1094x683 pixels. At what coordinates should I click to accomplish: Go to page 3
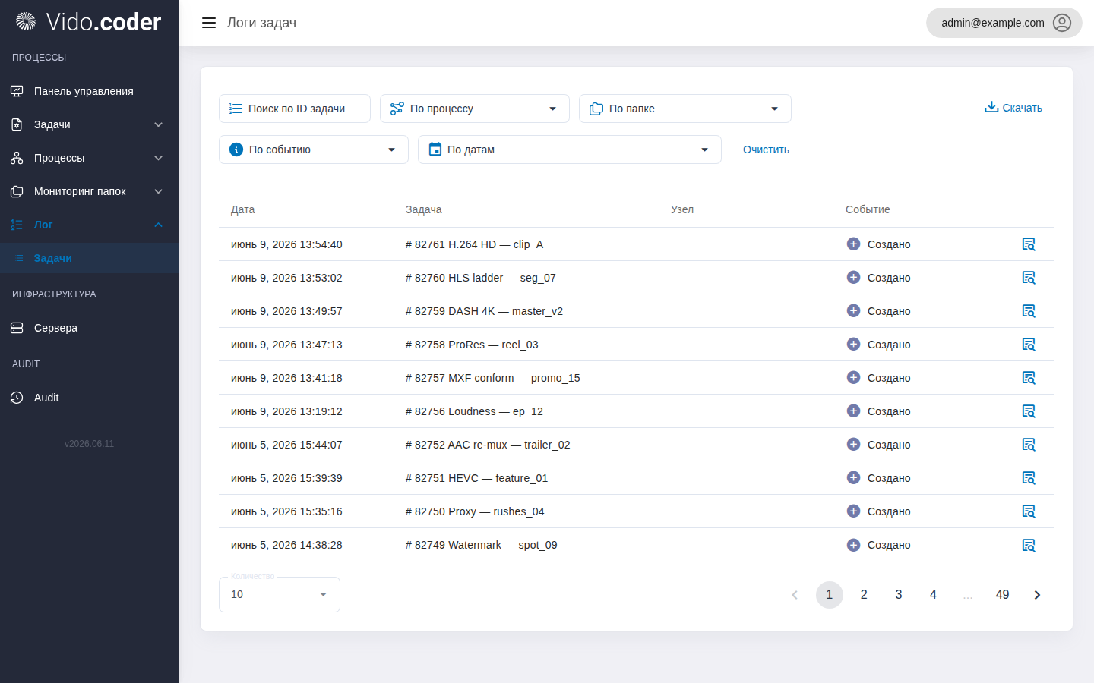[899, 595]
